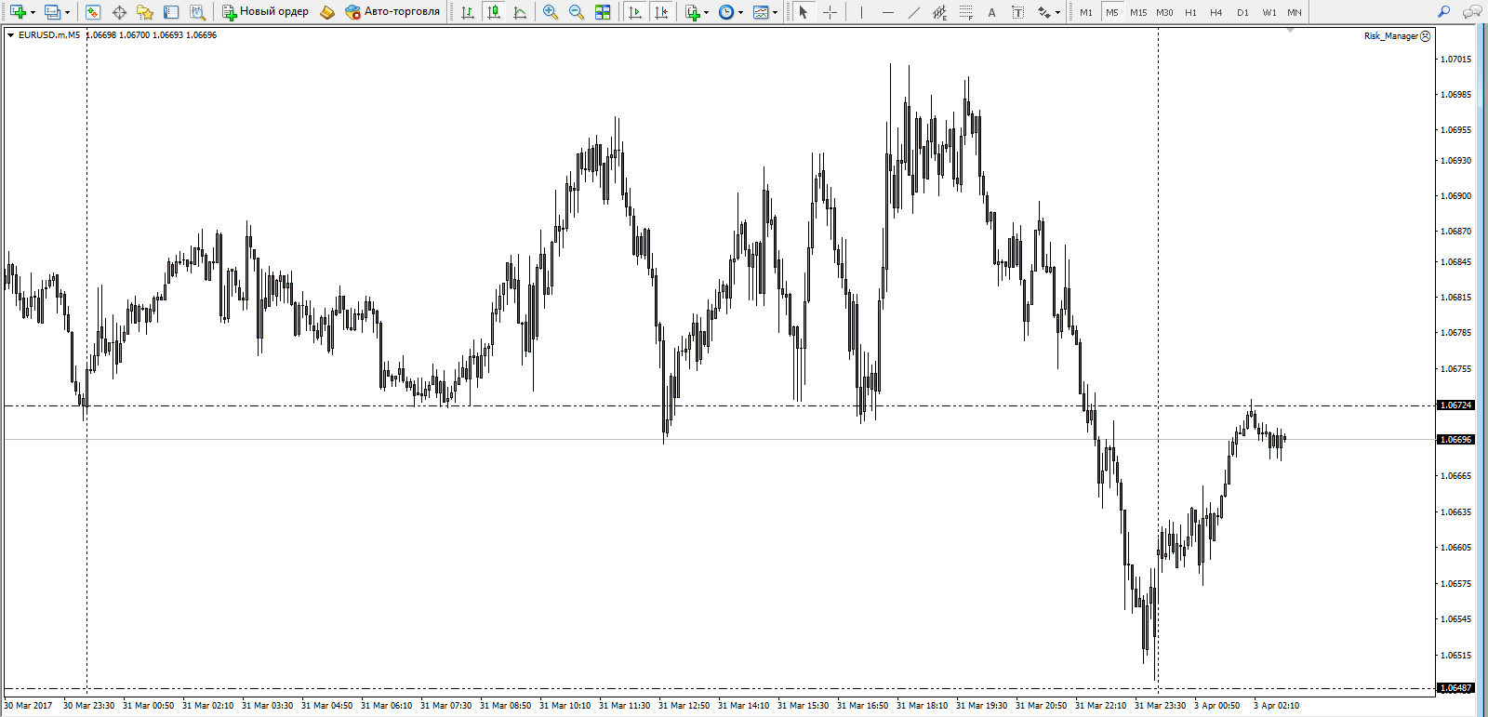Select the Arrows objects tool
Screen dimensions: 1488x717
coord(1043,12)
